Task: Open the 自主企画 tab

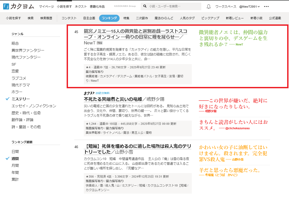Action: [89, 18]
